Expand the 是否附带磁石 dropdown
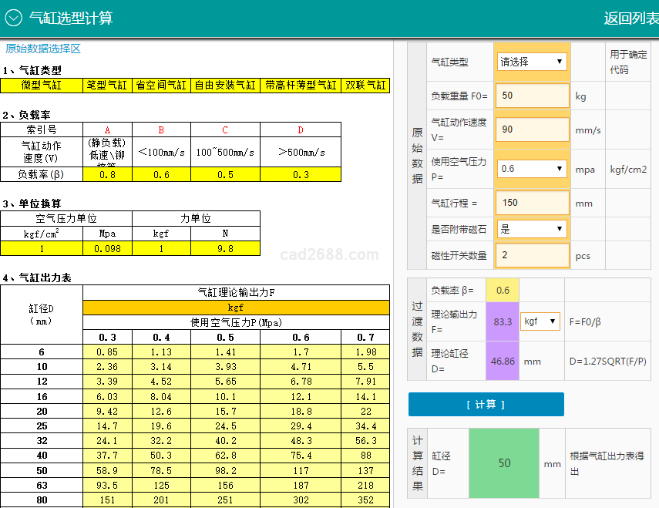659x508 pixels. pyautogui.click(x=532, y=229)
